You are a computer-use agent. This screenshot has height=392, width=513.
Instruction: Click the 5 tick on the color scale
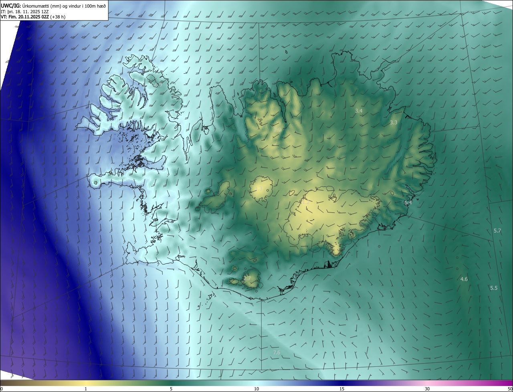[x=171, y=389]
